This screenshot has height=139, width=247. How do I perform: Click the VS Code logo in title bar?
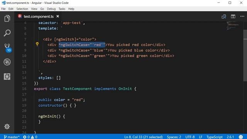coord(3,3)
